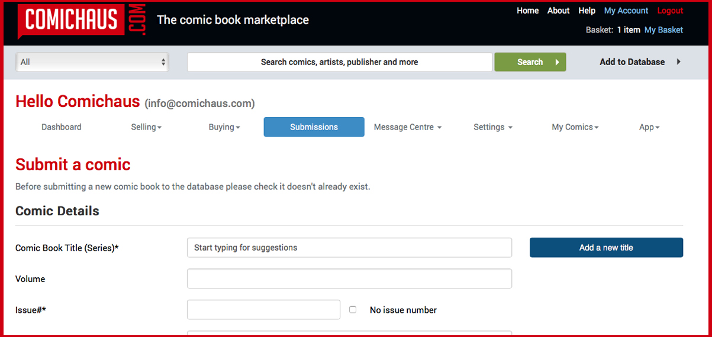Screen dimensions: 712x337
Task: View My Basket
Action: [663, 30]
